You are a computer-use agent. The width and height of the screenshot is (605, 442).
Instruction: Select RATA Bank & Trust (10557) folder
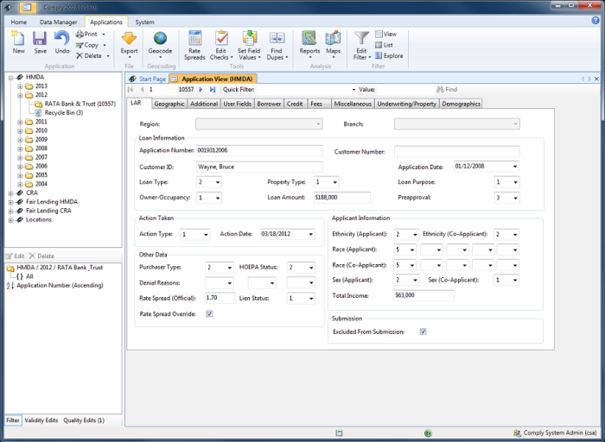point(76,104)
